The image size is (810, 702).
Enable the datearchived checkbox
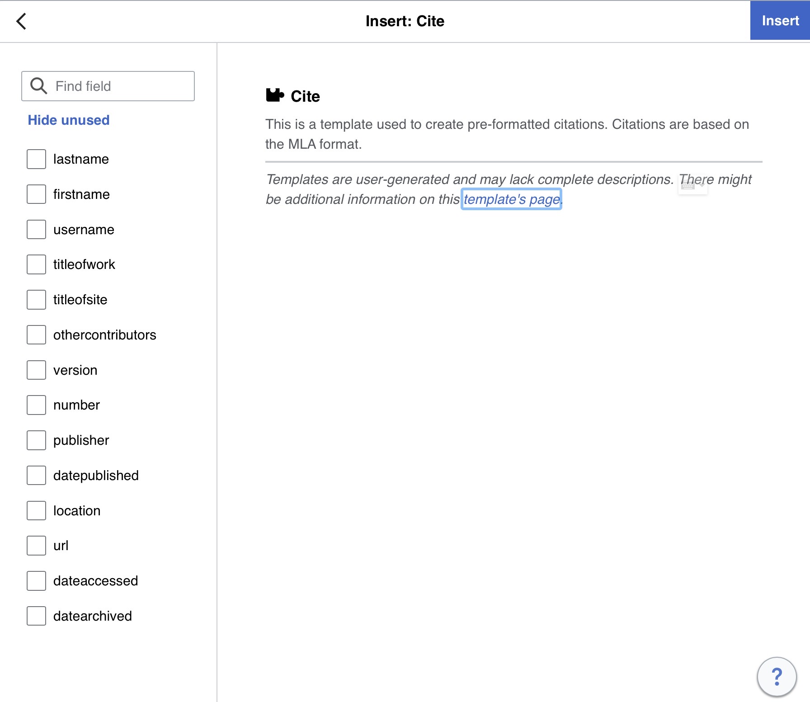pos(36,616)
